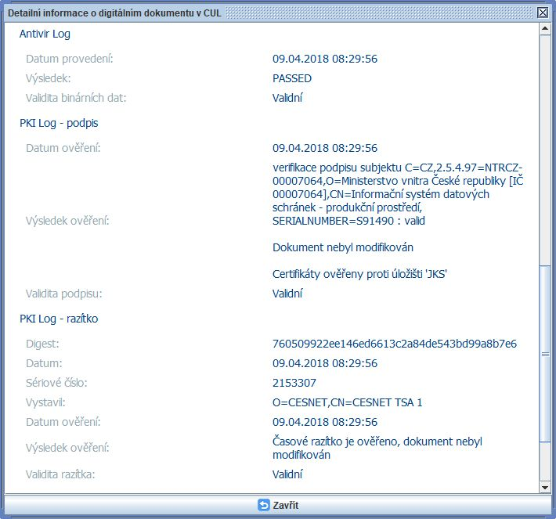Click 'Certifikáty ověřeny proti úložišti JKS' text

coord(359,274)
